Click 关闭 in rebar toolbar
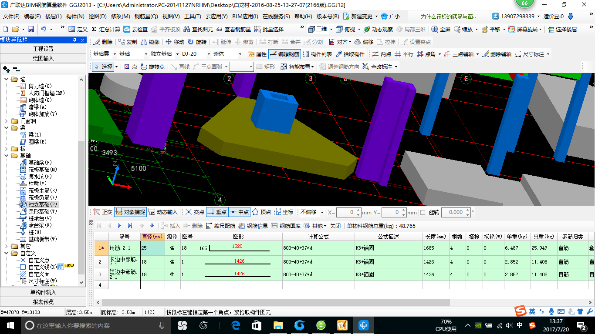This screenshot has height=334, width=595. [x=335, y=226]
